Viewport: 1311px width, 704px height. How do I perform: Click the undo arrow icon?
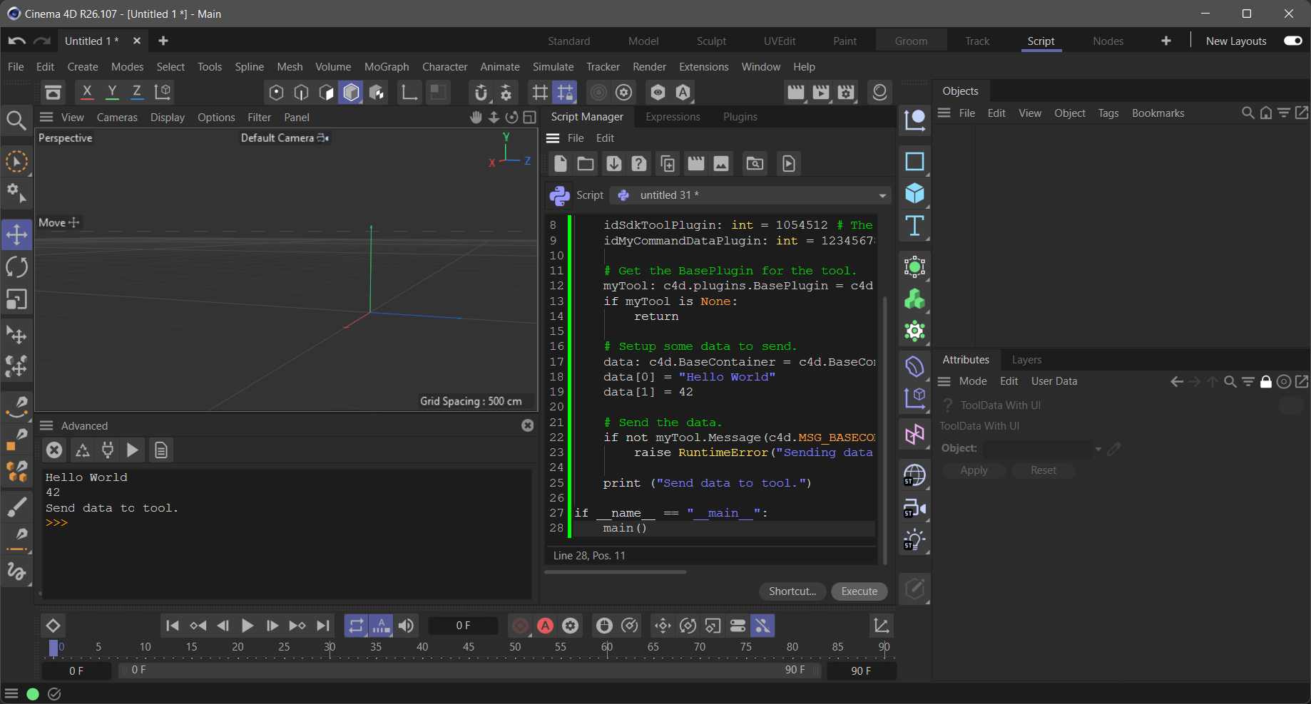pyautogui.click(x=17, y=41)
